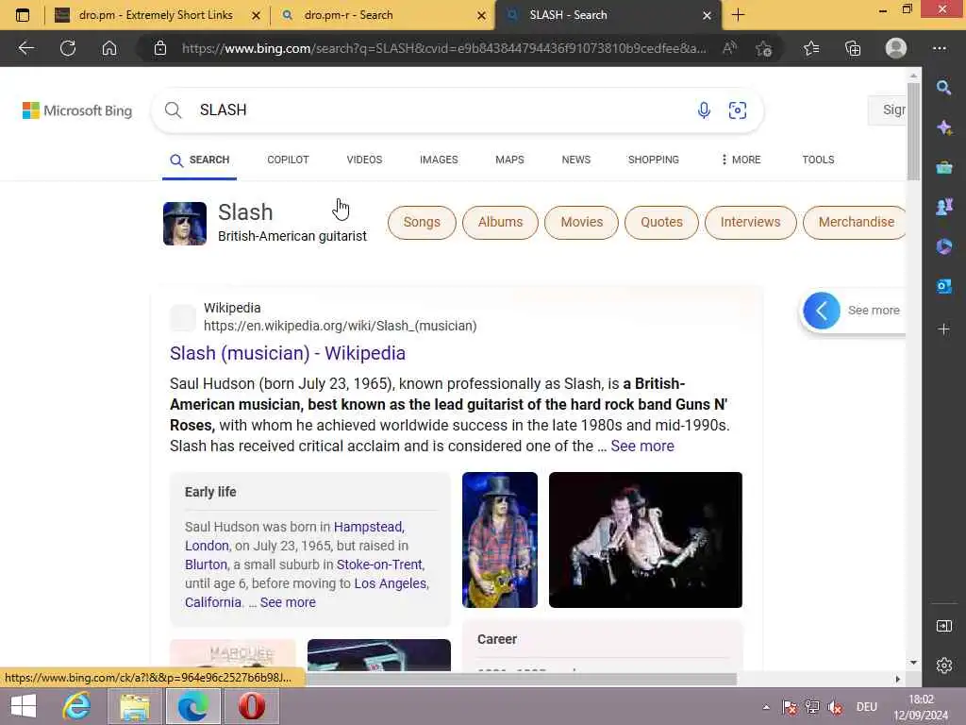Click the address bar URL
The height and width of the screenshot is (725, 966).
[443, 48]
